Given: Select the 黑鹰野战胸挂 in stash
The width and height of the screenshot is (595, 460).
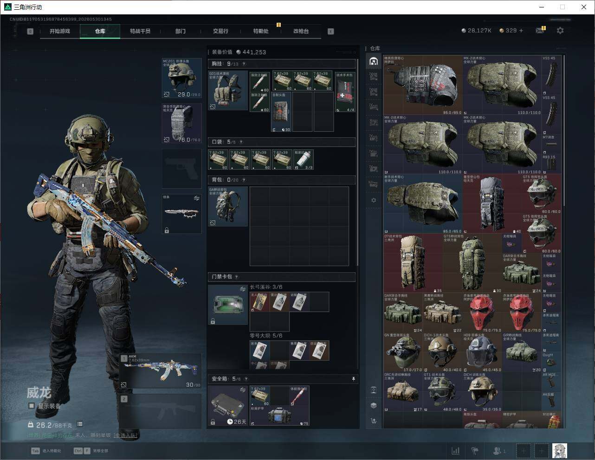Looking at the screenshot, I should [x=443, y=313].
